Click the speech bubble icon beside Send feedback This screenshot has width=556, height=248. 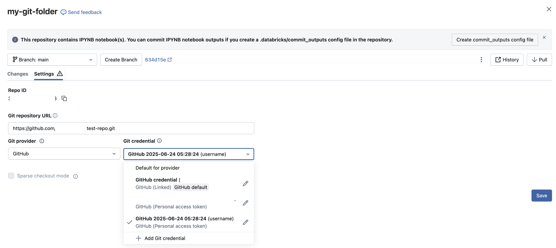pyautogui.click(x=63, y=12)
